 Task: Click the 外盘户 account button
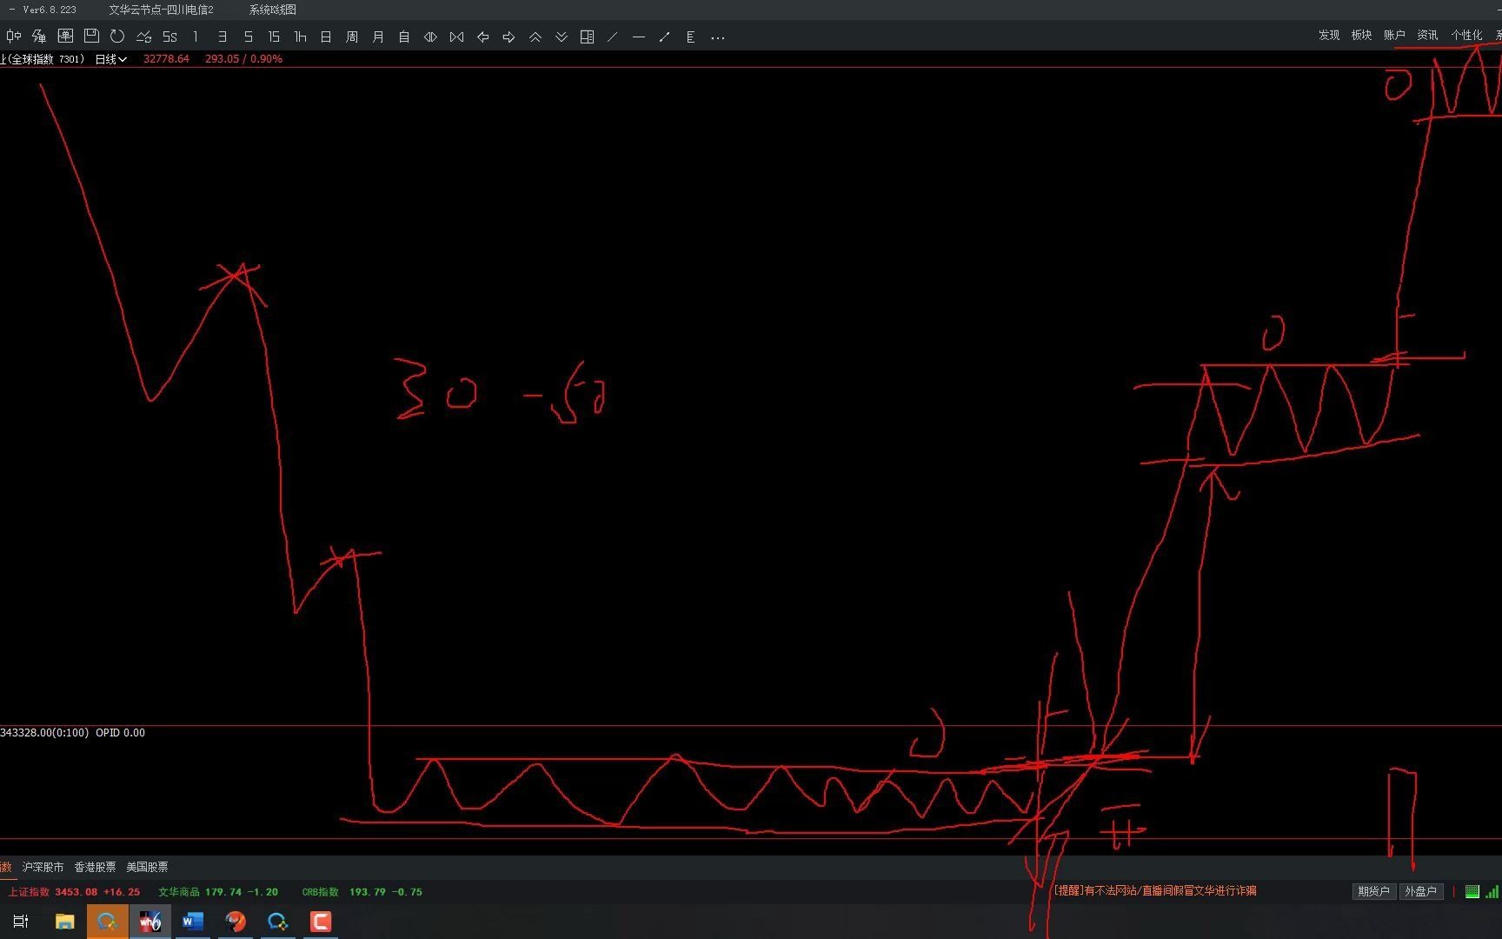coord(1421,891)
